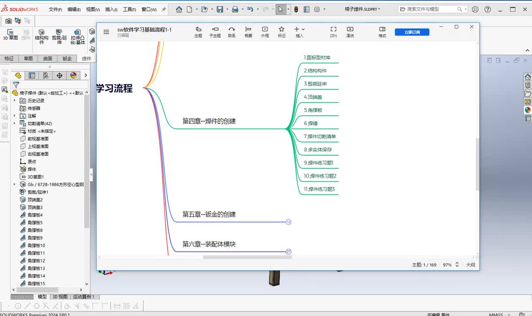532x316 pixels.
Task: Undo the last SolidWorks action
Action: (250, 9)
